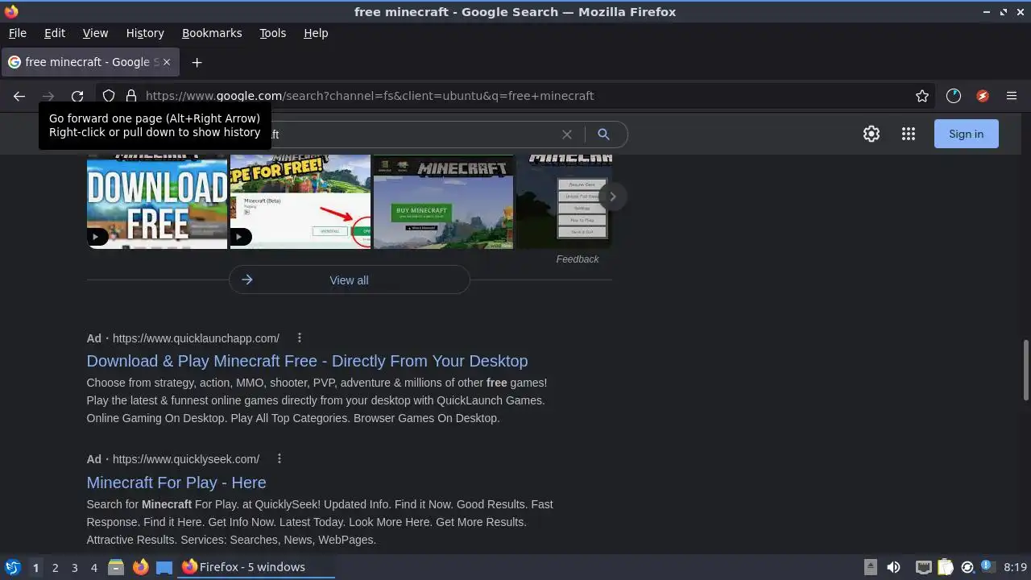The width and height of the screenshot is (1031, 580).
Task: Open options for quicklaunchapp ad
Action: click(x=299, y=338)
